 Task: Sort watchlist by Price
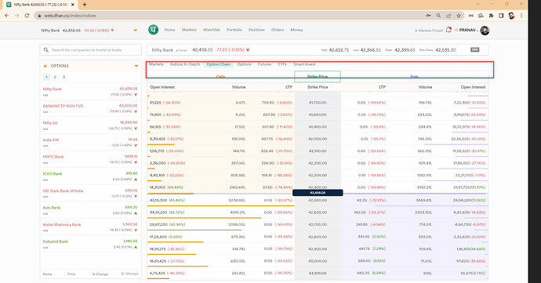(71, 274)
